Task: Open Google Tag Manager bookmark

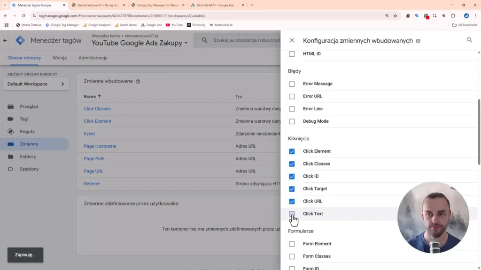Action: point(62,25)
